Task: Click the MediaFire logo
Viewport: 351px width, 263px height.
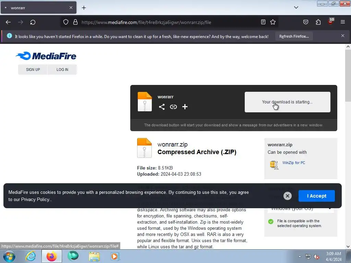Action: tap(46, 56)
